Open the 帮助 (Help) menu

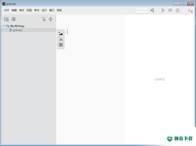pos(59,10)
